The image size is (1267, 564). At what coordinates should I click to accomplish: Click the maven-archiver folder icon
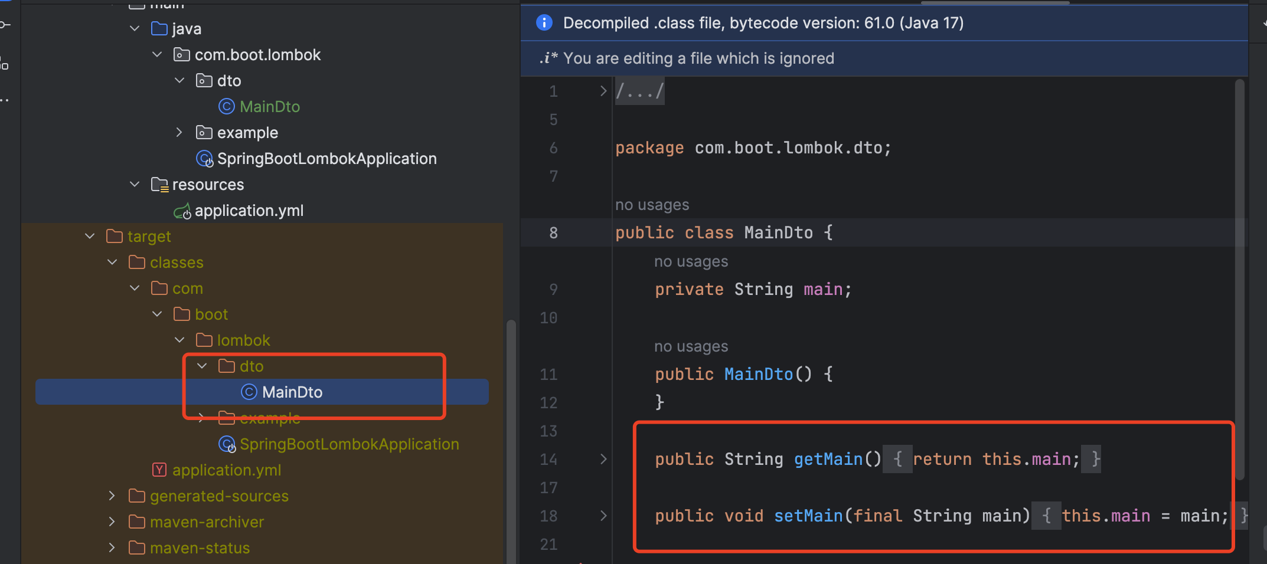pyautogui.click(x=137, y=522)
